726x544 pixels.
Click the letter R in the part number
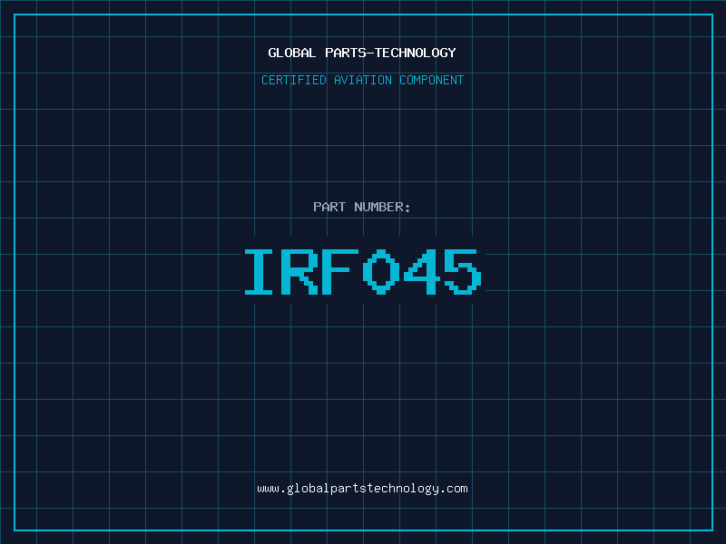[300, 272]
